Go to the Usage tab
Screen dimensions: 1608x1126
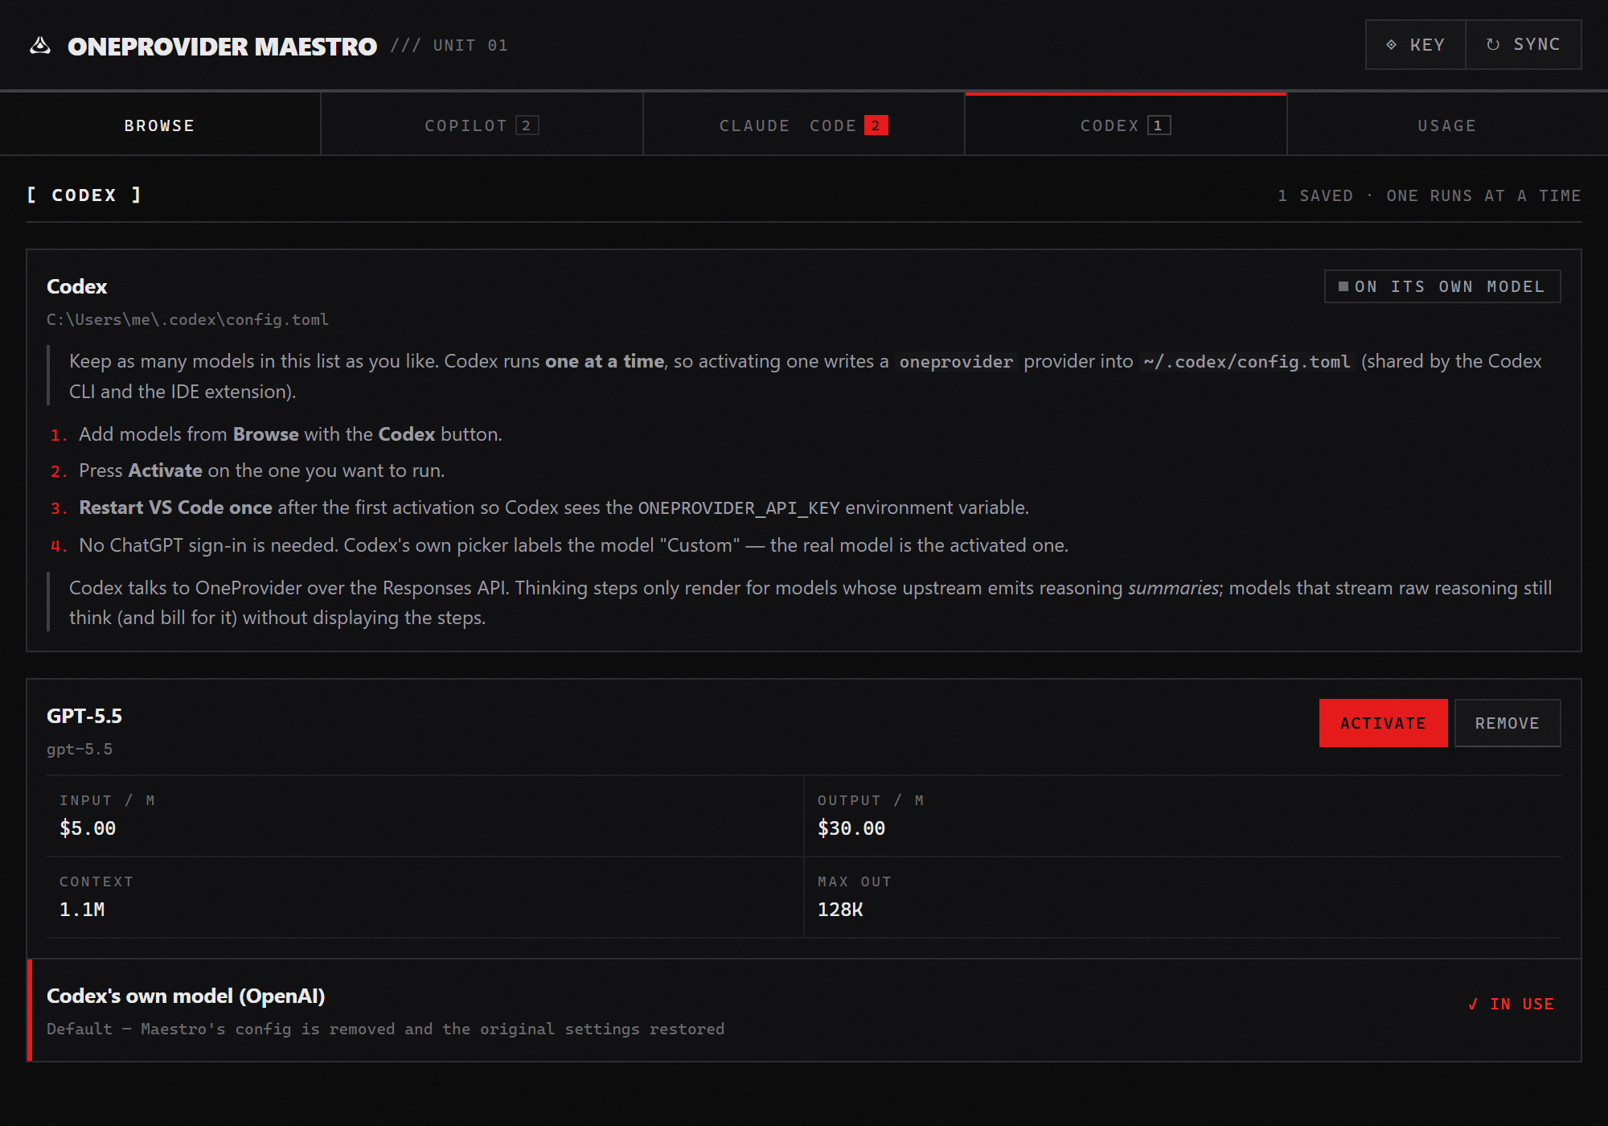pyautogui.click(x=1447, y=125)
